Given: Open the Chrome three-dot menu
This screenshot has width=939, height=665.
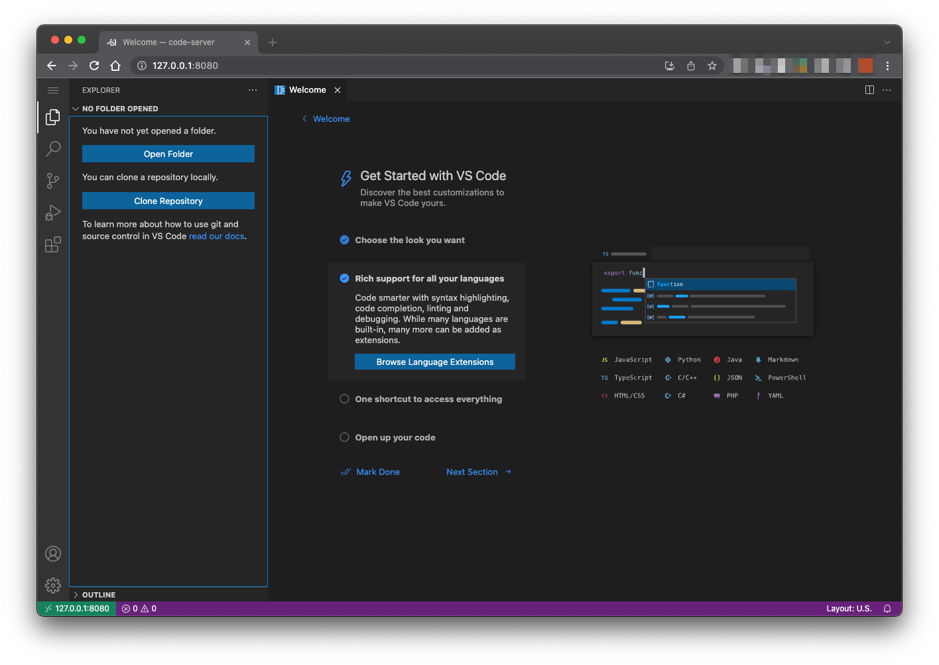Looking at the screenshot, I should click(887, 66).
